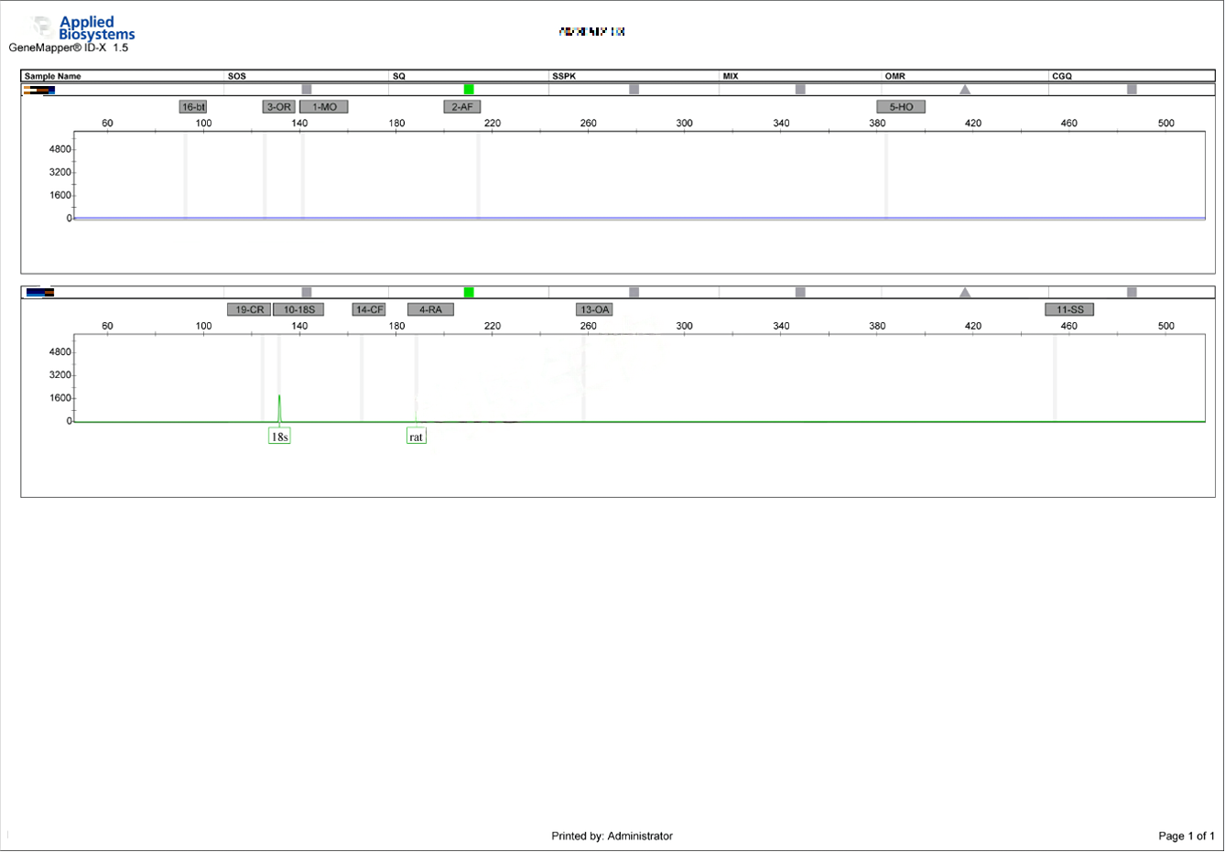Click the Sample Name column header
Image resolution: width=1225 pixels, height=852 pixels.
point(52,76)
